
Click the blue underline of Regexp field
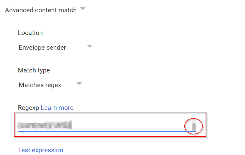[x=105, y=131]
